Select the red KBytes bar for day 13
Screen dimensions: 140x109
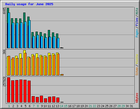[x=58, y=100]
